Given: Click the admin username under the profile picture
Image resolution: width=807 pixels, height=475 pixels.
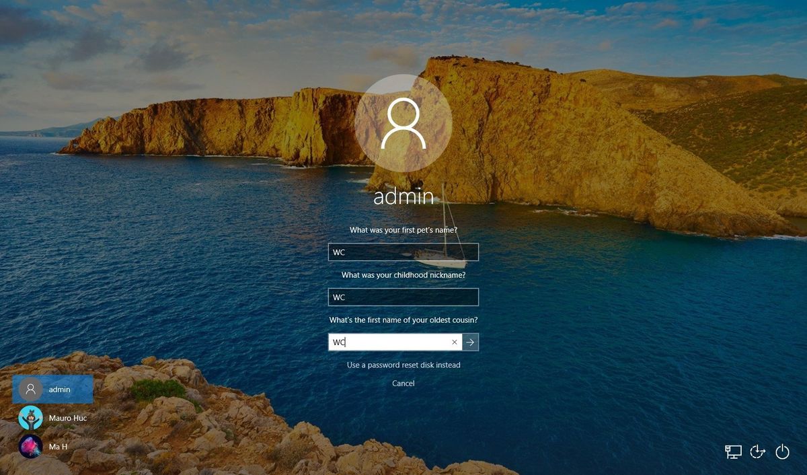Looking at the screenshot, I should (403, 196).
